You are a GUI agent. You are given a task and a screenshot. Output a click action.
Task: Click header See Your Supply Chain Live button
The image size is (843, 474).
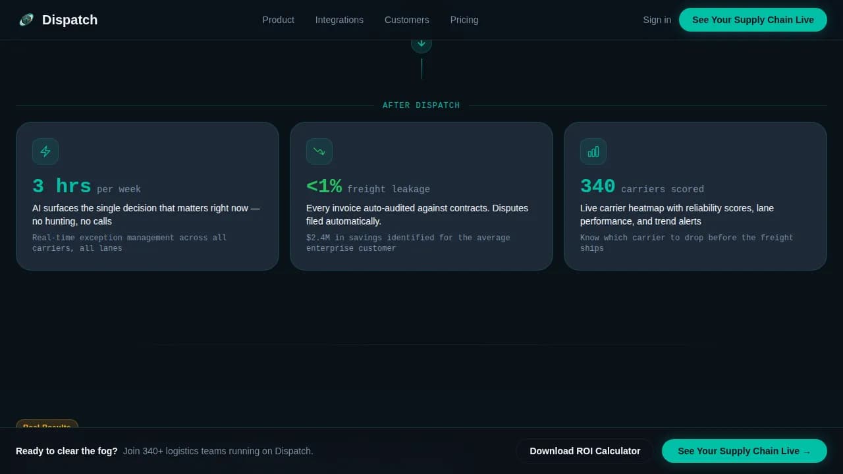[x=753, y=20]
